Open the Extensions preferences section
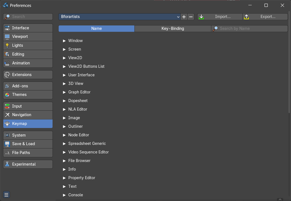Viewport: 291px width, 201px height. [28, 75]
